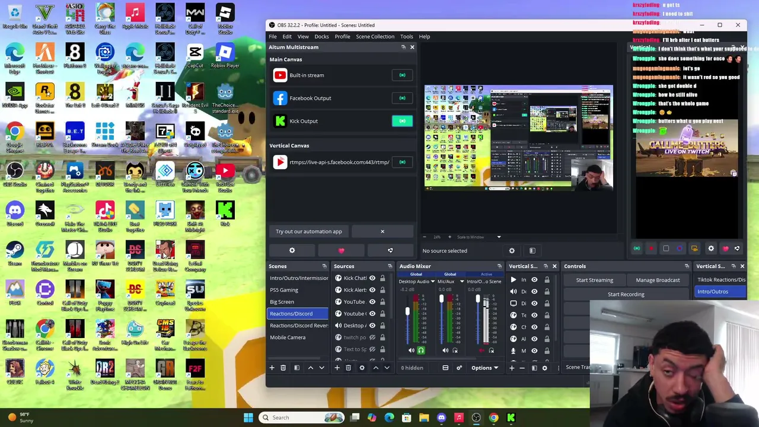Click the Mic/Aux volume fader

[441, 299]
